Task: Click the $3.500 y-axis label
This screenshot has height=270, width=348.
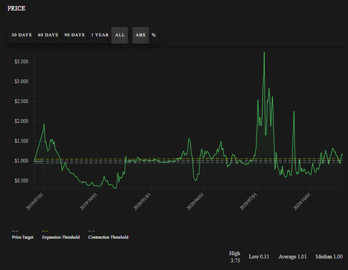Action: pos(22,62)
